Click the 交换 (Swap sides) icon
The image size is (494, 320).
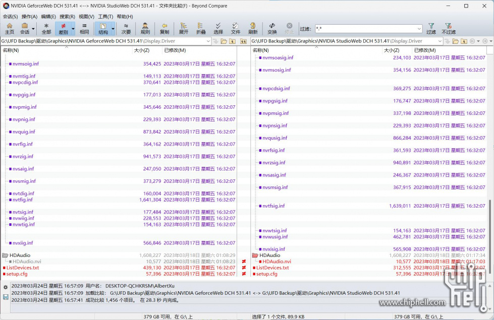click(272, 29)
